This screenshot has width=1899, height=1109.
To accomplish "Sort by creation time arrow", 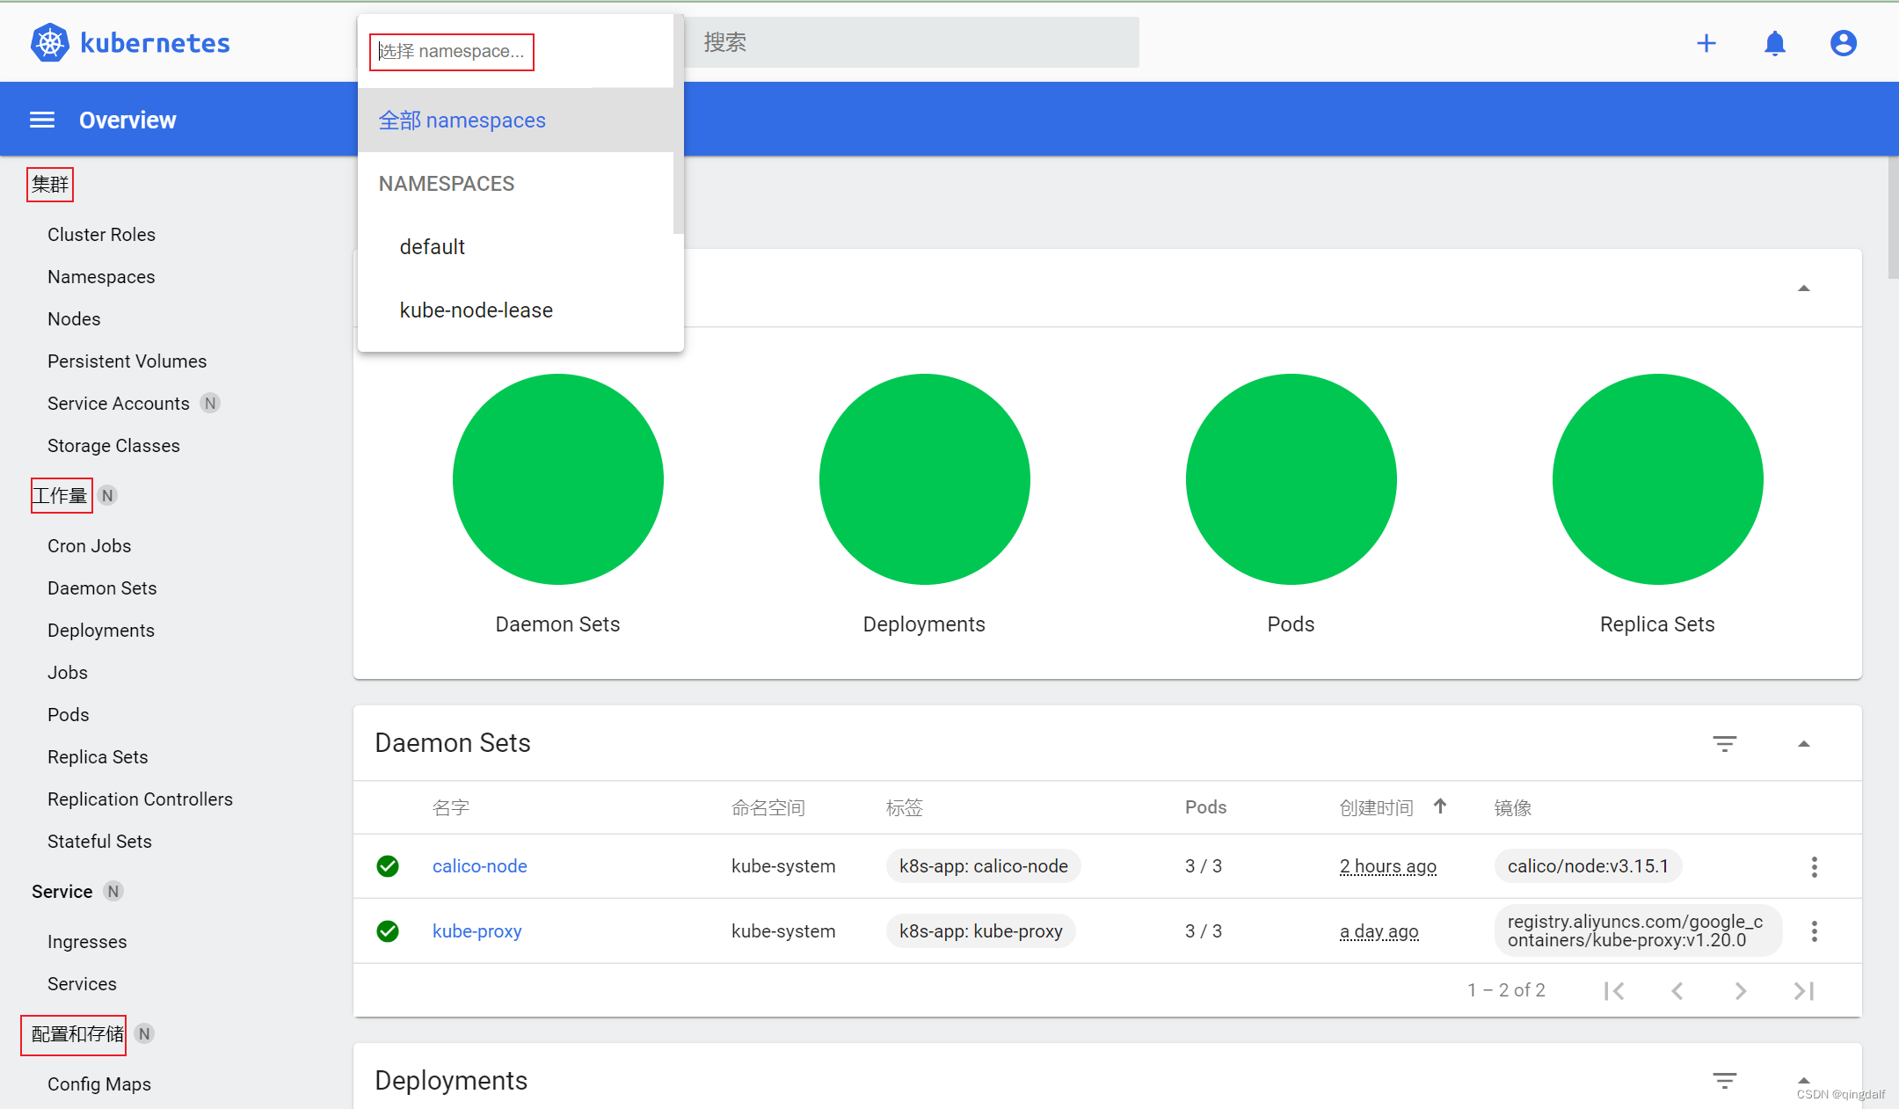I will coord(1440,806).
